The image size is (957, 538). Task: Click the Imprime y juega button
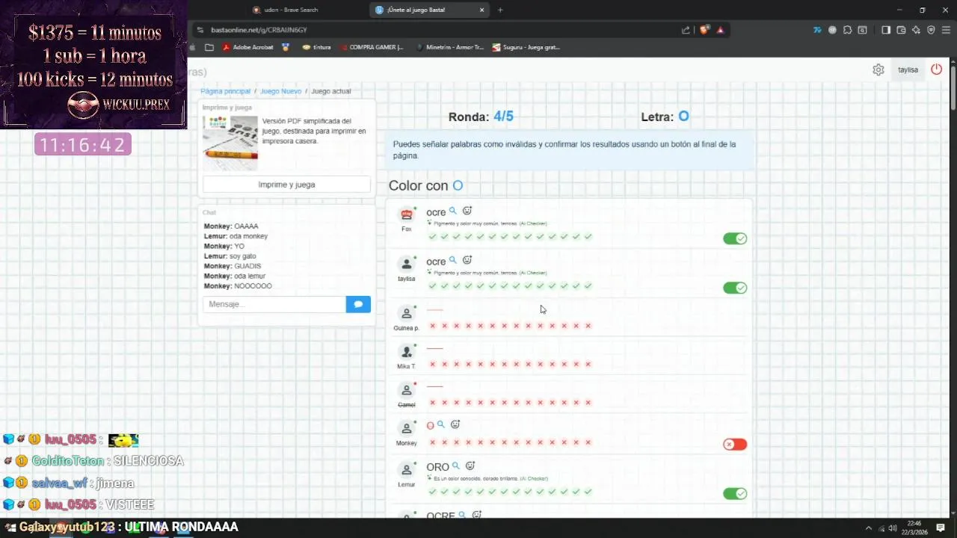(x=286, y=185)
